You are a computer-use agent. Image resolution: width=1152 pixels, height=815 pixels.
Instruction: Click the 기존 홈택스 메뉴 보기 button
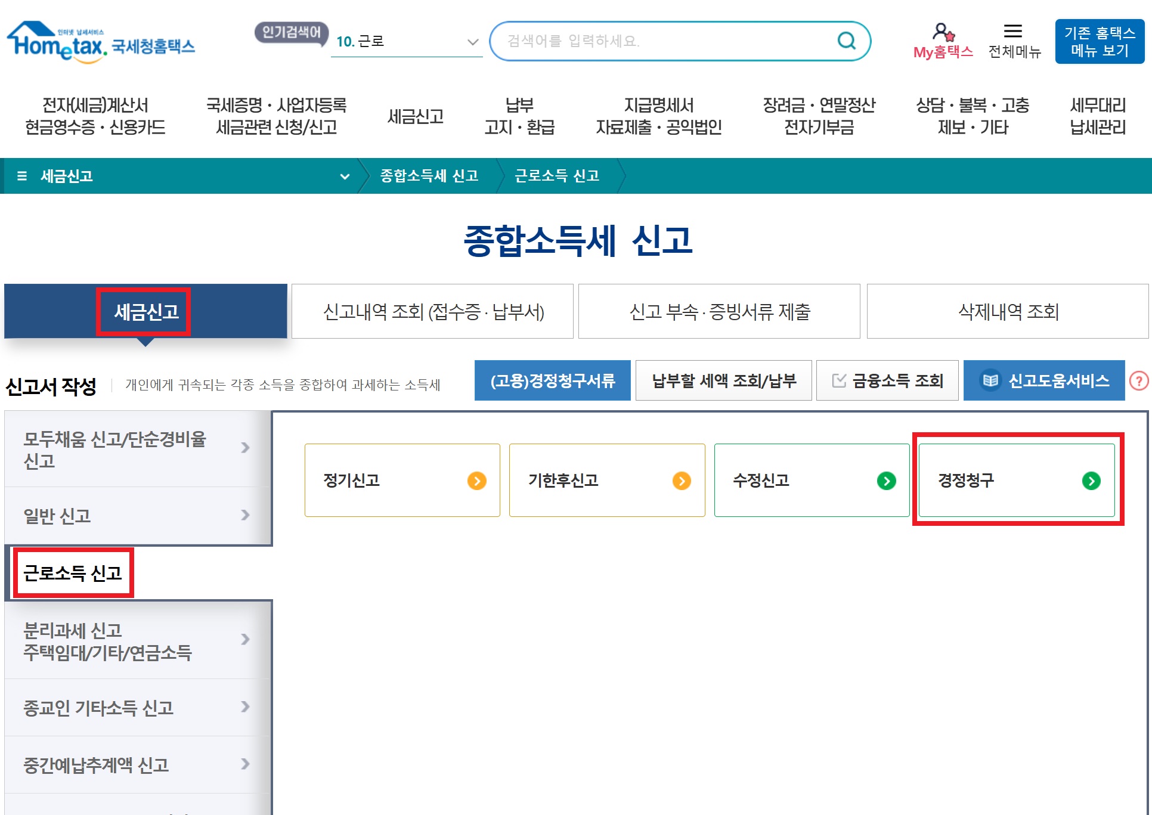pos(1100,42)
